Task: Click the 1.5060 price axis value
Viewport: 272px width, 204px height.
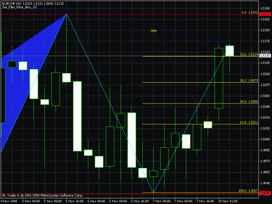Action: tap(265, 96)
